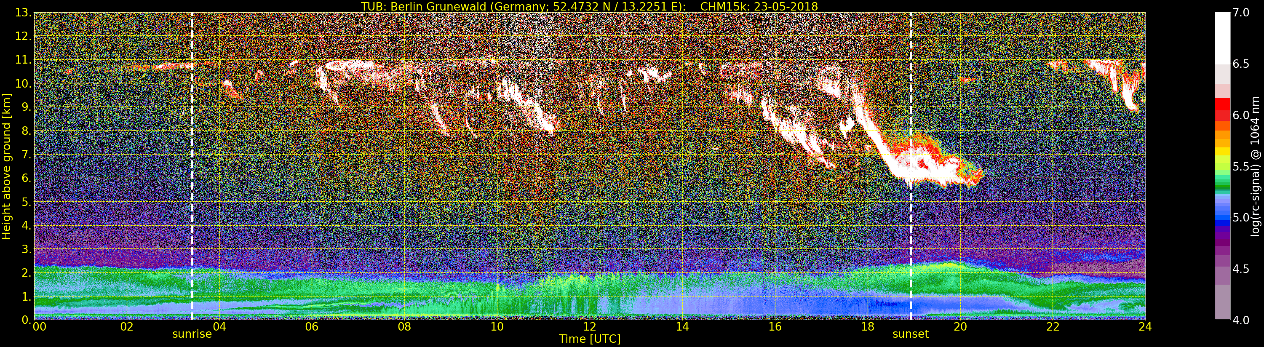Click the 'Time [UTC]' axis label
Screen dimensions: 1264x347
pyautogui.click(x=590, y=339)
